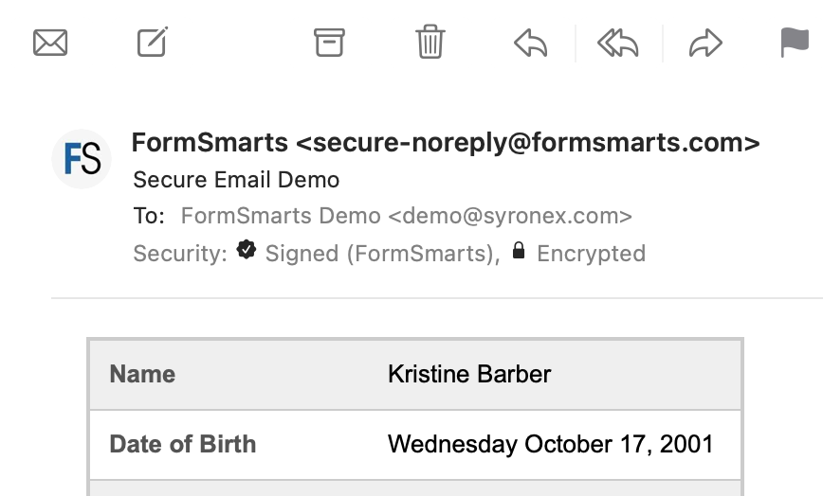Click the Date of Birth row label
Image resolution: width=823 pixels, height=496 pixels.
pos(183,444)
